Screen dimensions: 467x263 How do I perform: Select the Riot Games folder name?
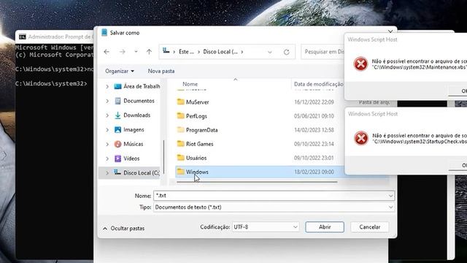199,144
